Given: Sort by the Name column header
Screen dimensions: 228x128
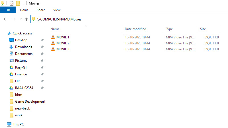Looking at the screenshot, I should [55, 29].
